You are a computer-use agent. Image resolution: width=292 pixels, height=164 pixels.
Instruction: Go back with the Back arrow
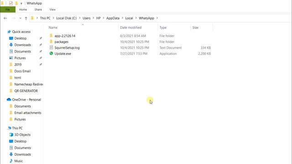pyautogui.click(x=5, y=18)
